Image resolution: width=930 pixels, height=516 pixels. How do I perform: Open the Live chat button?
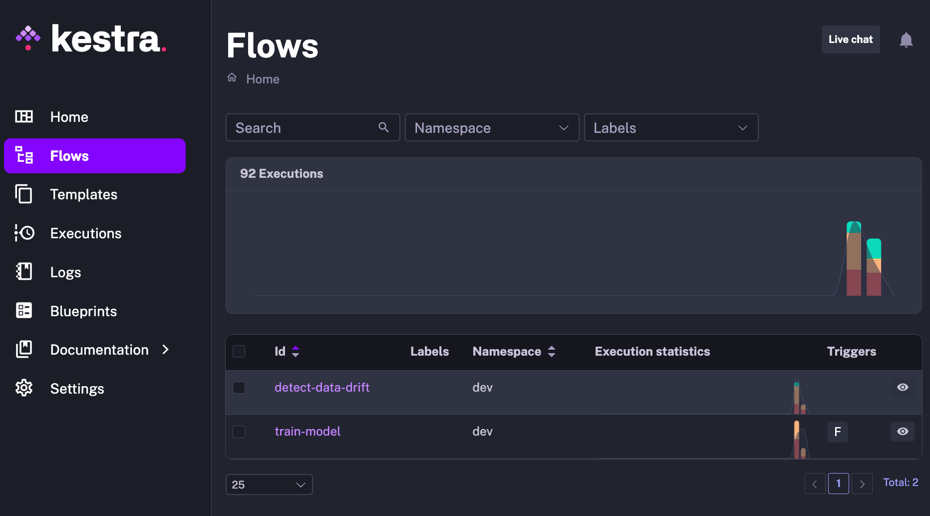tap(850, 39)
